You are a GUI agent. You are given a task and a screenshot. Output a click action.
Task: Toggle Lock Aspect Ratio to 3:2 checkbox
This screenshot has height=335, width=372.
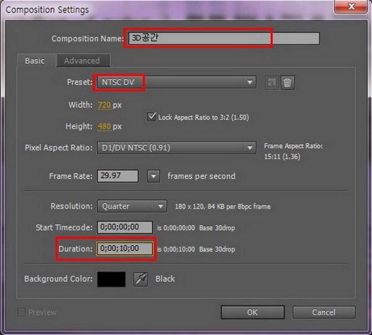151,117
